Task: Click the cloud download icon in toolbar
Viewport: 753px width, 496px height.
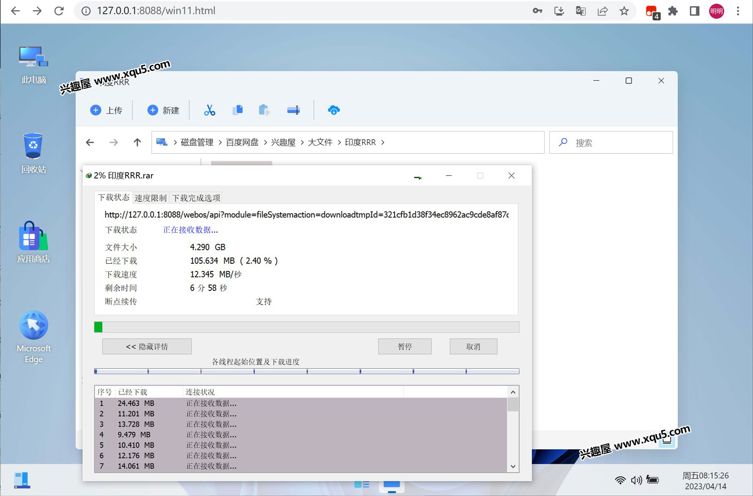Action: pos(334,110)
